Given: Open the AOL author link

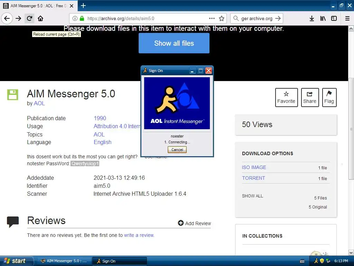Looking at the screenshot, I should (39, 103).
